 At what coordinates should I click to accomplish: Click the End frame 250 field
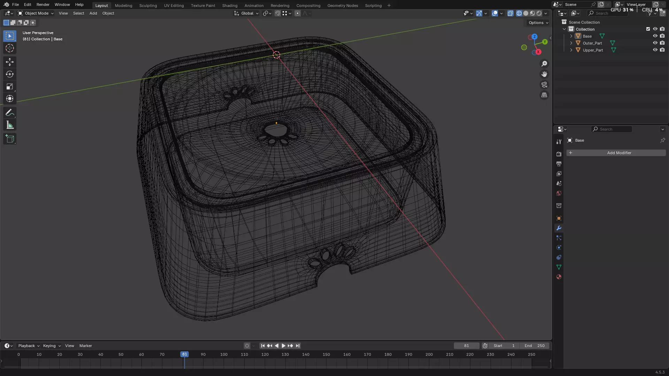[535, 346]
